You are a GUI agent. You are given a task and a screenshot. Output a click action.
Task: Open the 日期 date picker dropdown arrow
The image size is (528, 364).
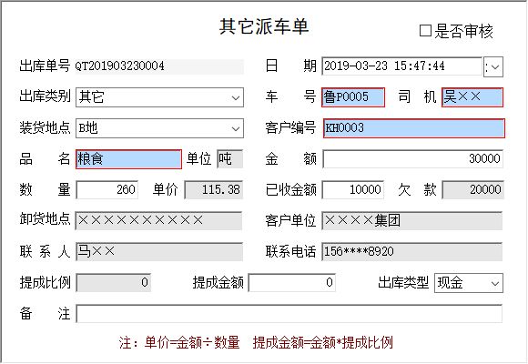[493, 66]
